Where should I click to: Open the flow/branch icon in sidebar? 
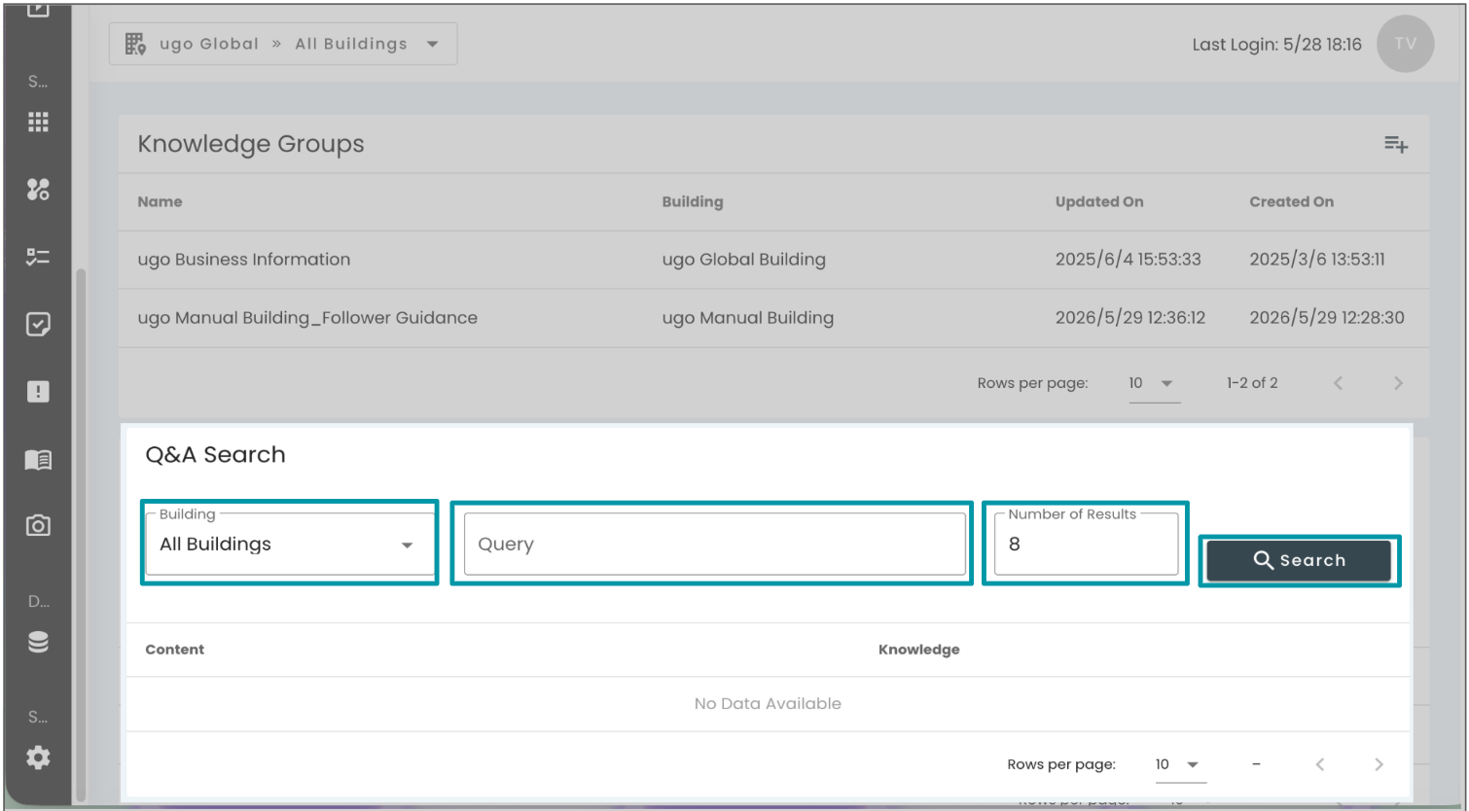[38, 190]
